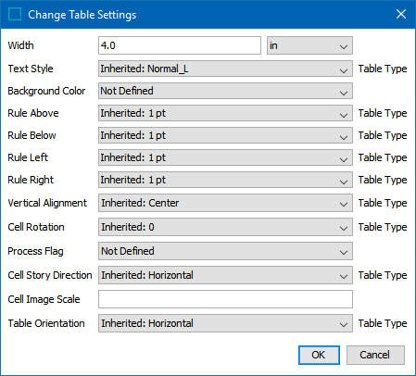Close the Change Table Settings dialog
Screen dimensions: 416x376
(401, 14)
